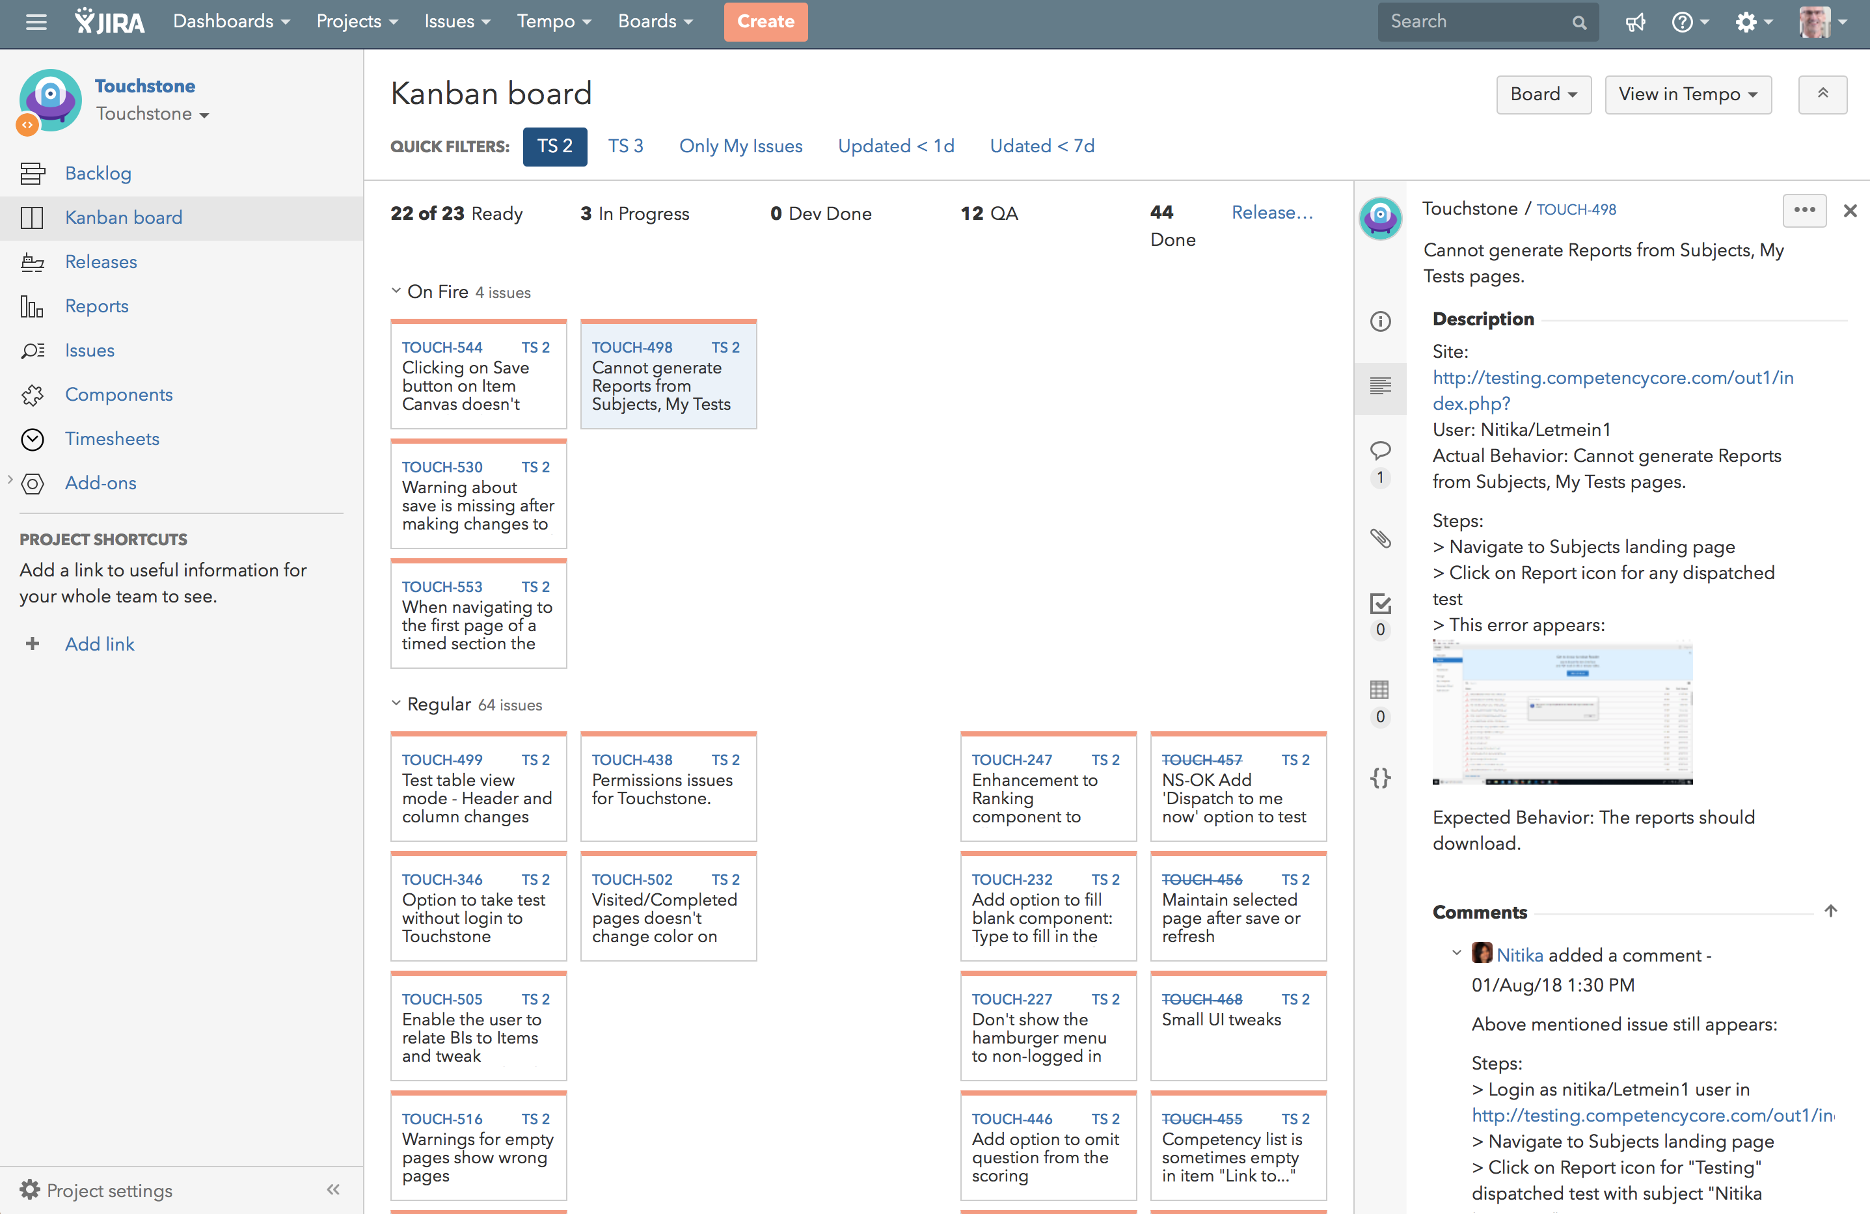Screen dimensions: 1870x1214
Task: Click the plus icon beside Add link
Action: click(33, 643)
